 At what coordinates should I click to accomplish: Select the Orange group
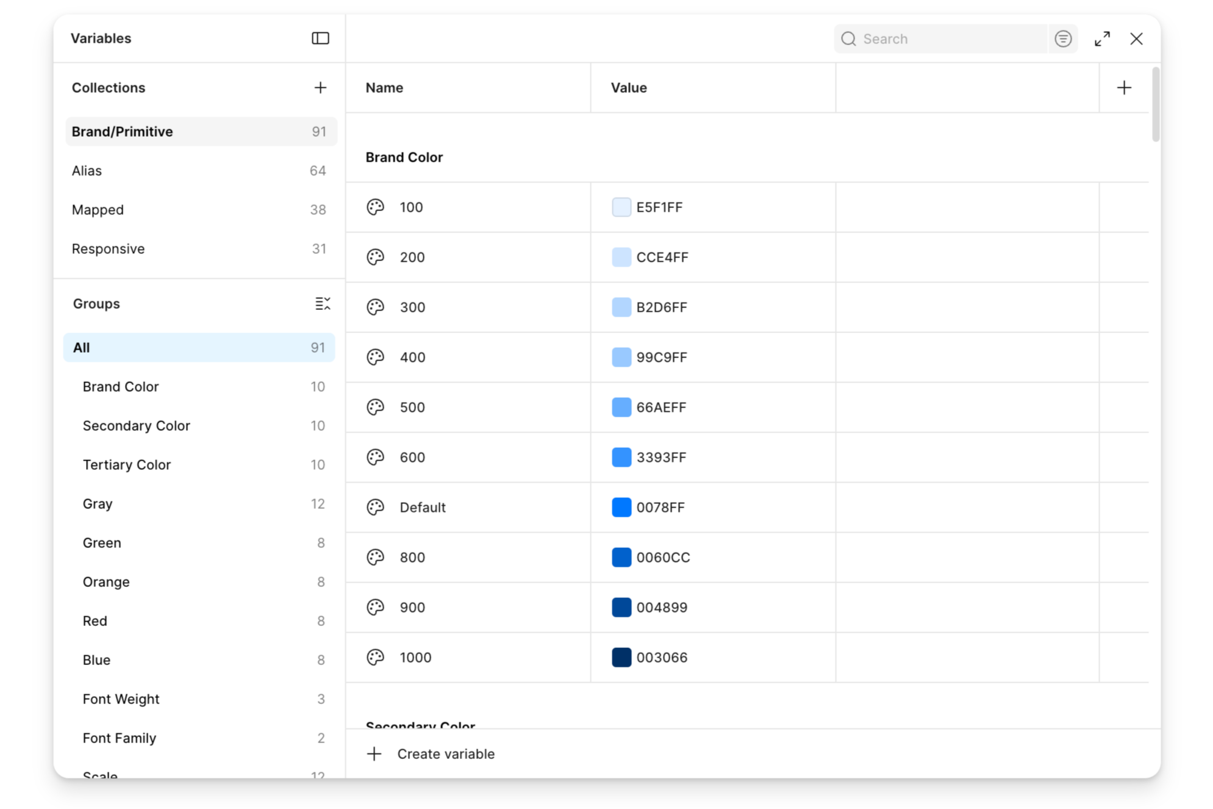(x=199, y=582)
